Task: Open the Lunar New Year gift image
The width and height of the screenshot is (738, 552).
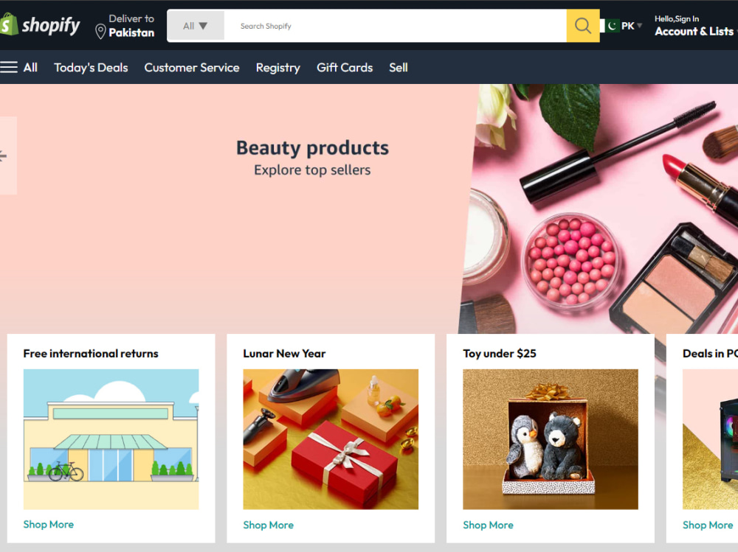Action: click(331, 439)
